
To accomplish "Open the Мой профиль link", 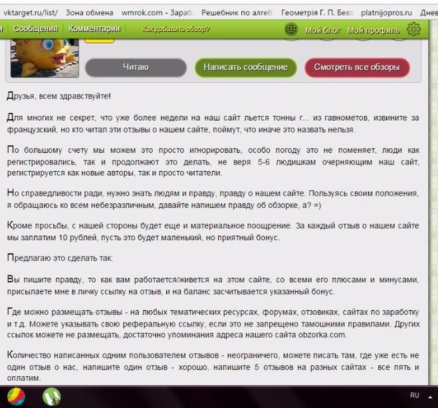I will pos(374,30).
